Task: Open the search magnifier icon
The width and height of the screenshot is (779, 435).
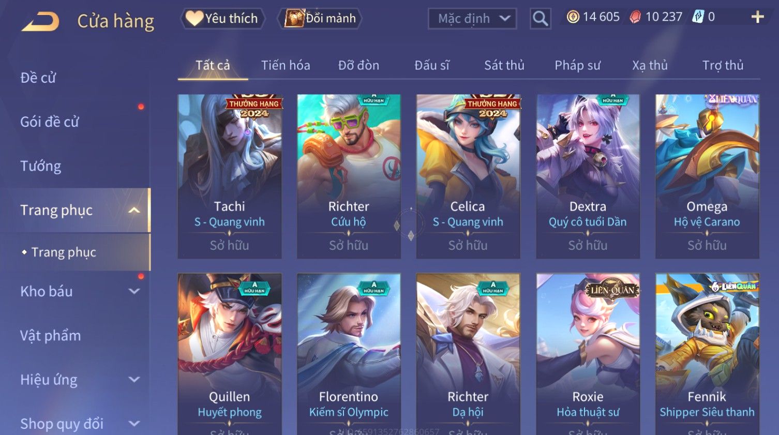Action: tap(540, 19)
